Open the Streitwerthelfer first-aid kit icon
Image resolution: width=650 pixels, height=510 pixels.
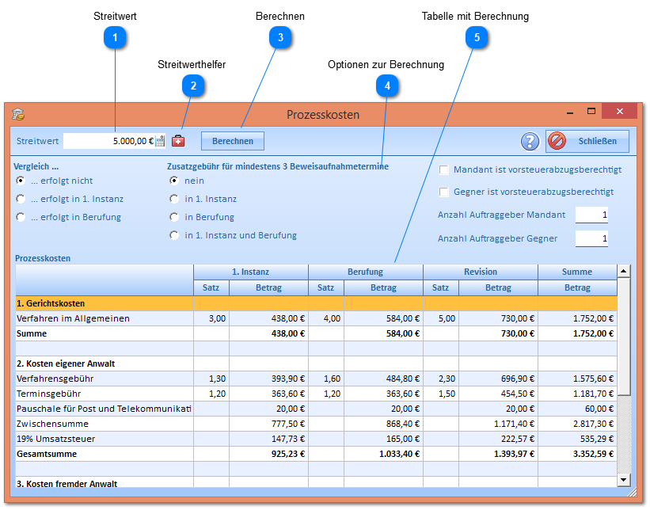click(x=178, y=141)
